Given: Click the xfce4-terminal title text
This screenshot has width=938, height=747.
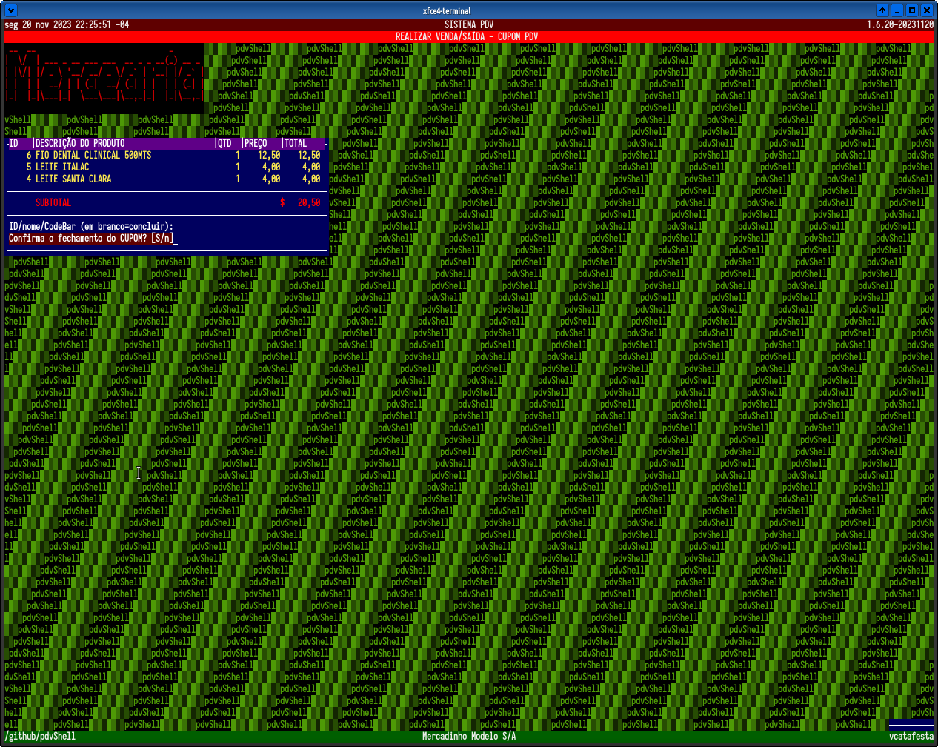Looking at the screenshot, I should coord(447,10).
